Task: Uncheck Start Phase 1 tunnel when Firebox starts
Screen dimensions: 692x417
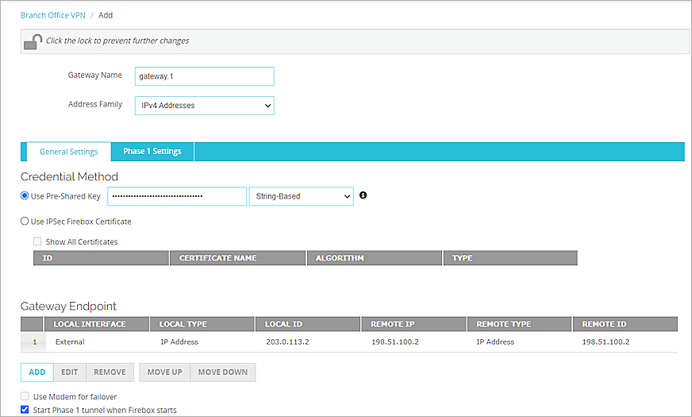Action: (x=25, y=410)
